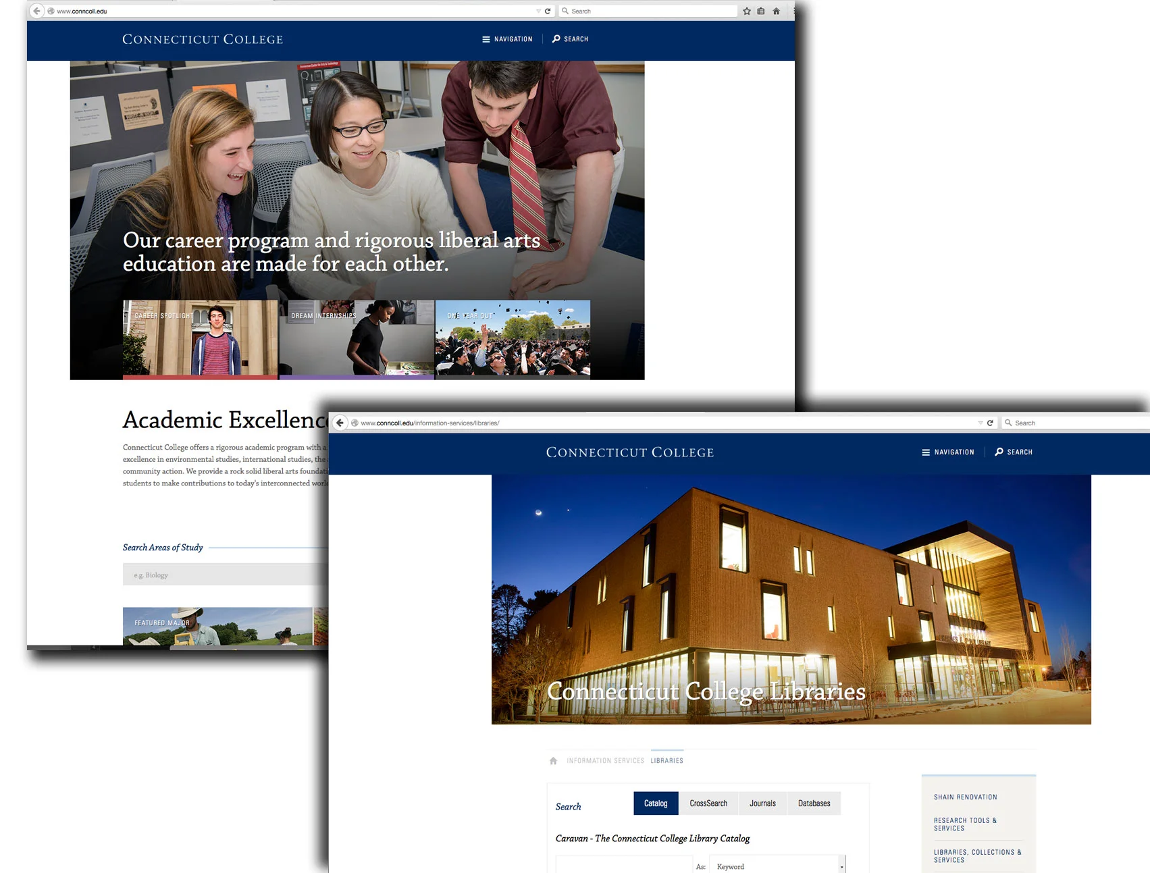Viewport: 1150px width, 873px height.
Task: Click the Libraries breadcrumb item
Action: [x=667, y=761]
